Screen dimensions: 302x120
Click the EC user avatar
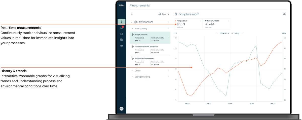(x=121, y=108)
